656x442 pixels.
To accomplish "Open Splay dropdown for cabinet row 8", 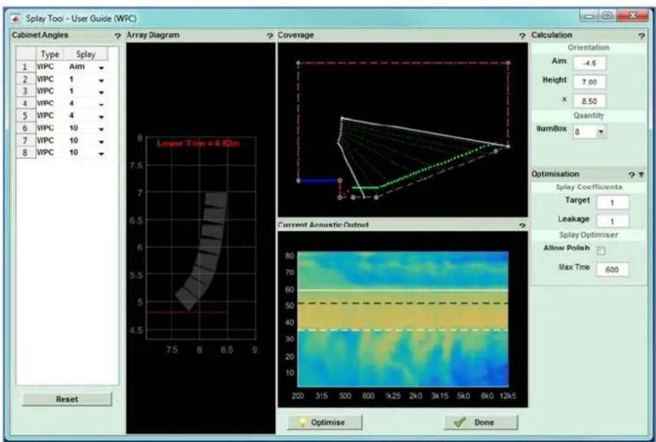I will (101, 154).
